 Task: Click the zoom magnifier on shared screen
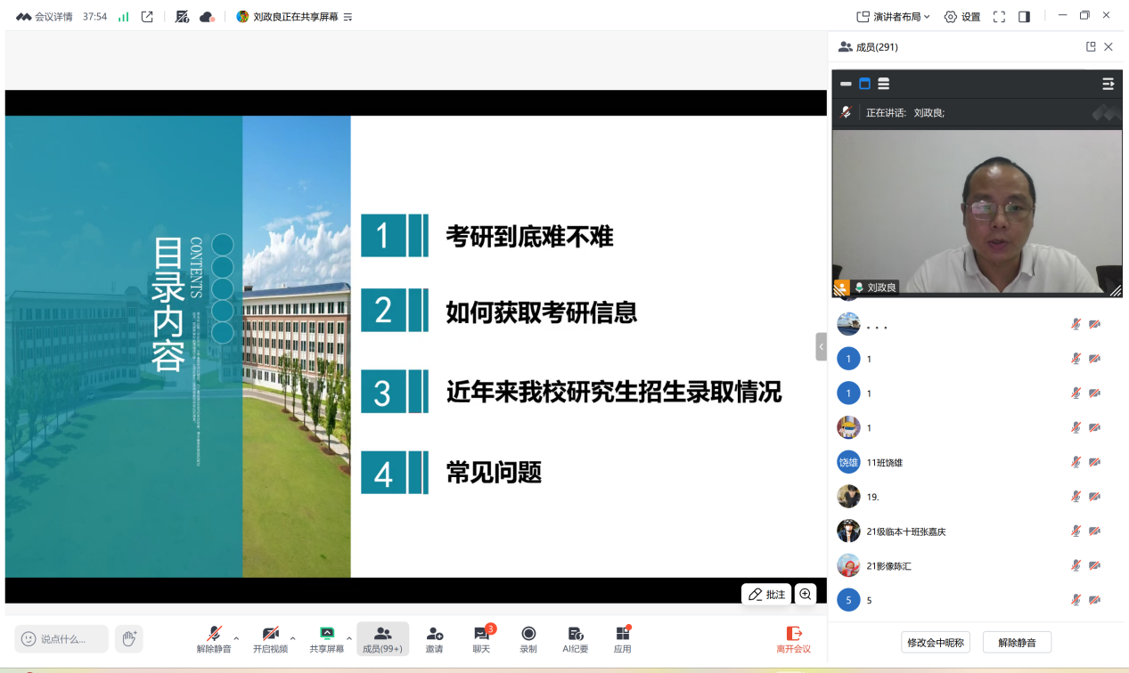point(806,594)
